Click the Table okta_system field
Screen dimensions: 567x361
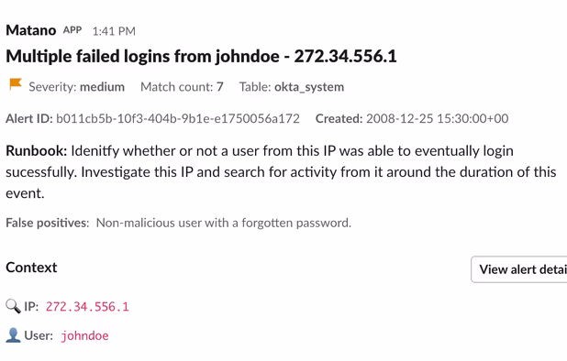coord(292,87)
